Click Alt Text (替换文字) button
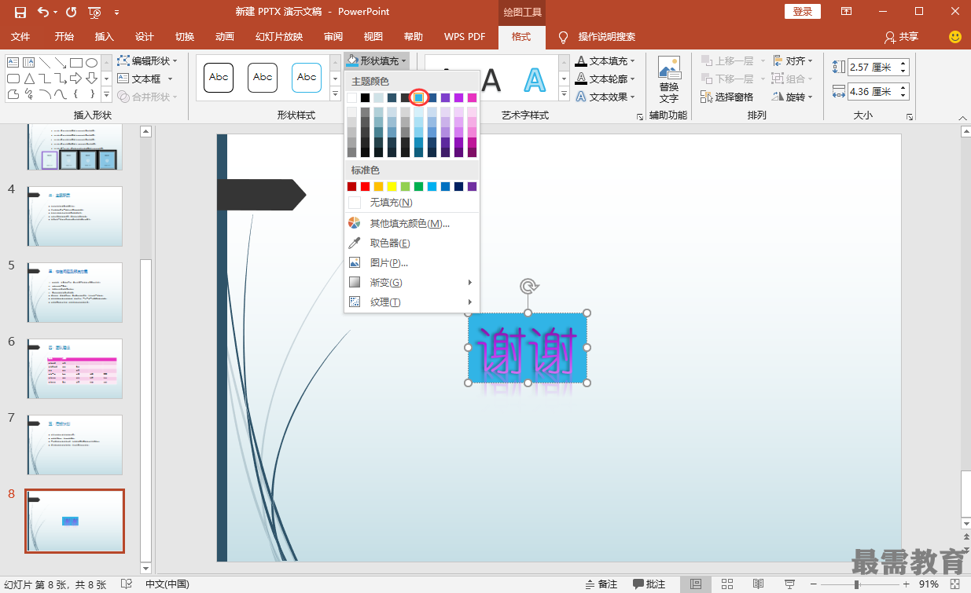Viewport: 971px width, 593px height. (x=669, y=79)
